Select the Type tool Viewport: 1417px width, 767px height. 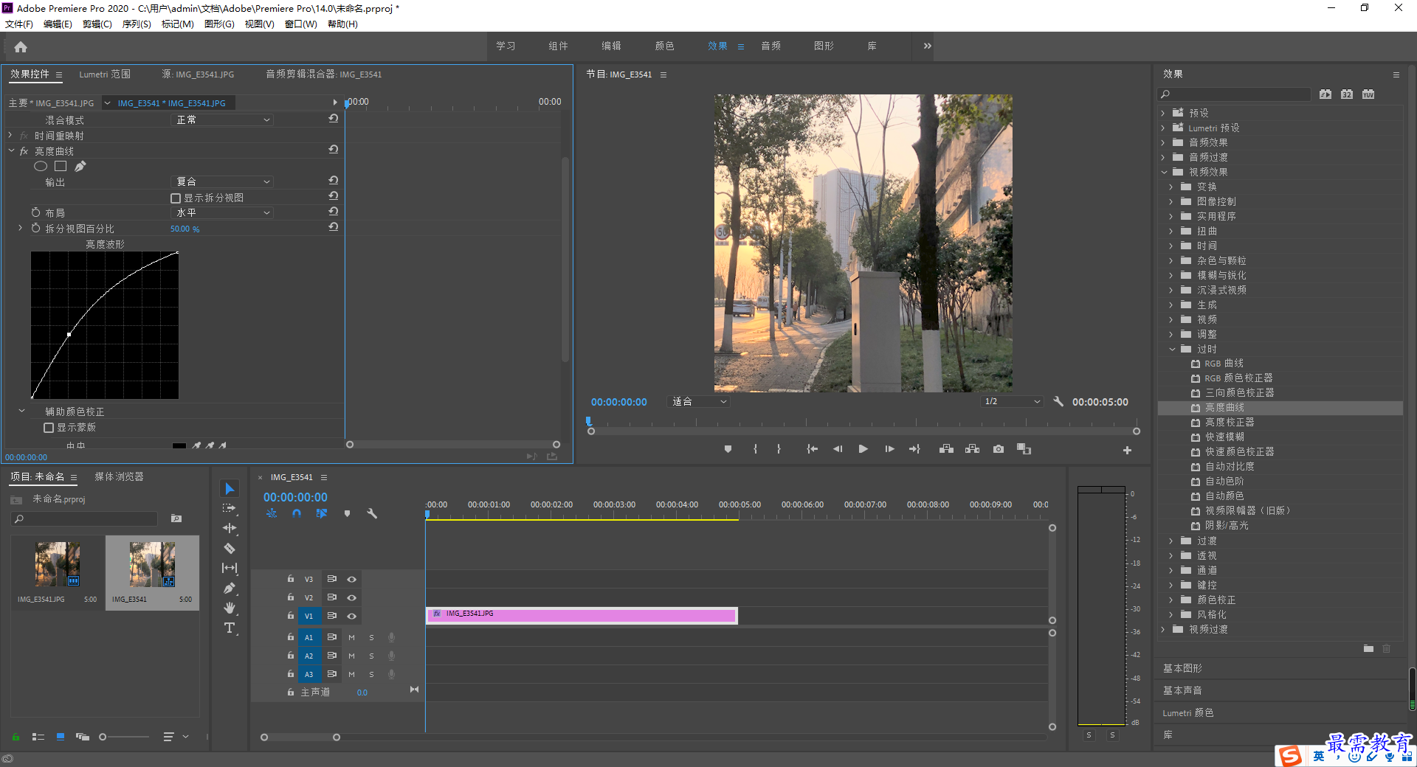click(230, 628)
